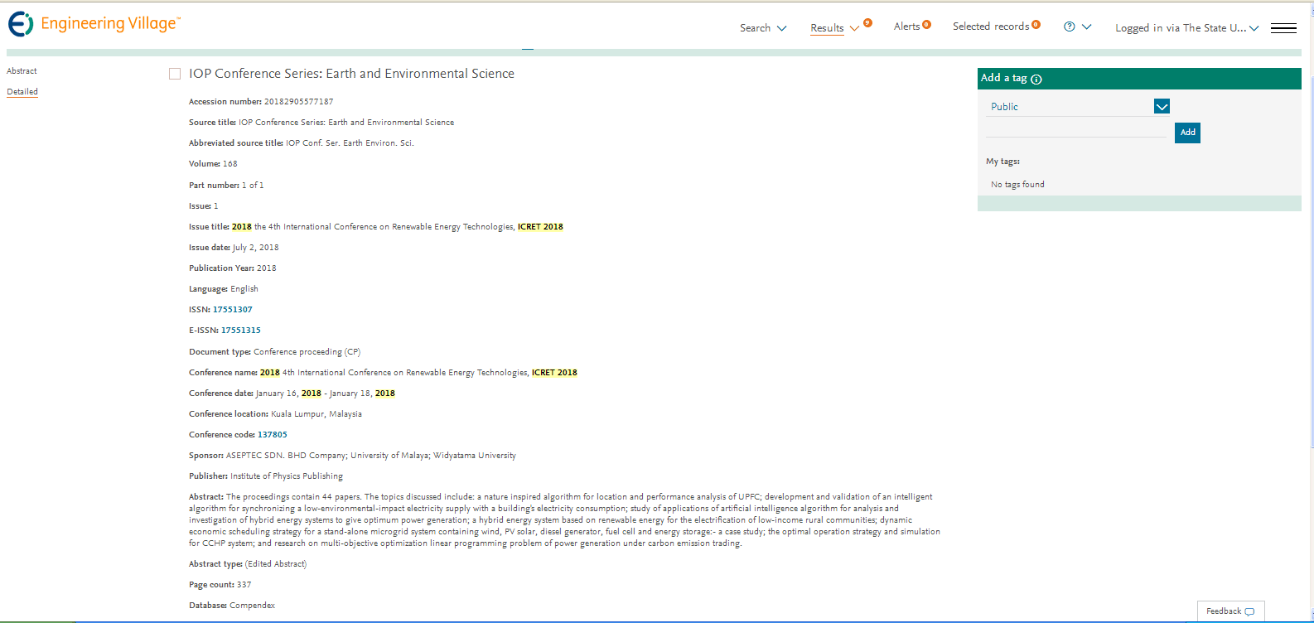Click the abbreviated title IOP Conf. Ser.
This screenshot has width=1314, height=623.
[350, 143]
